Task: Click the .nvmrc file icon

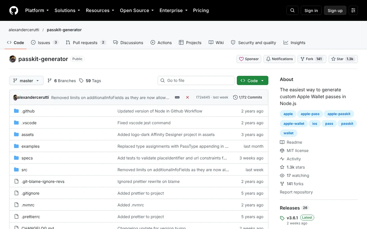Action: point(16,205)
